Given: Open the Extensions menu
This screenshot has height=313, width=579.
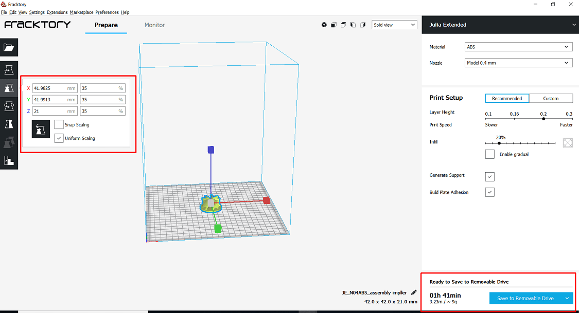Looking at the screenshot, I should click(57, 12).
